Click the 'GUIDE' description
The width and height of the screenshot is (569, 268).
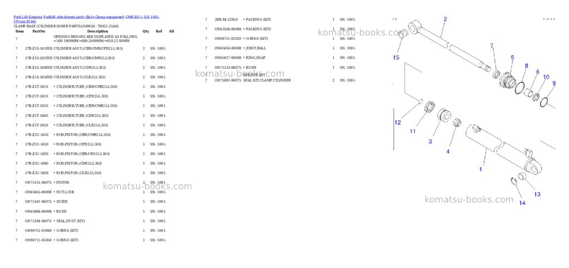[61, 202]
